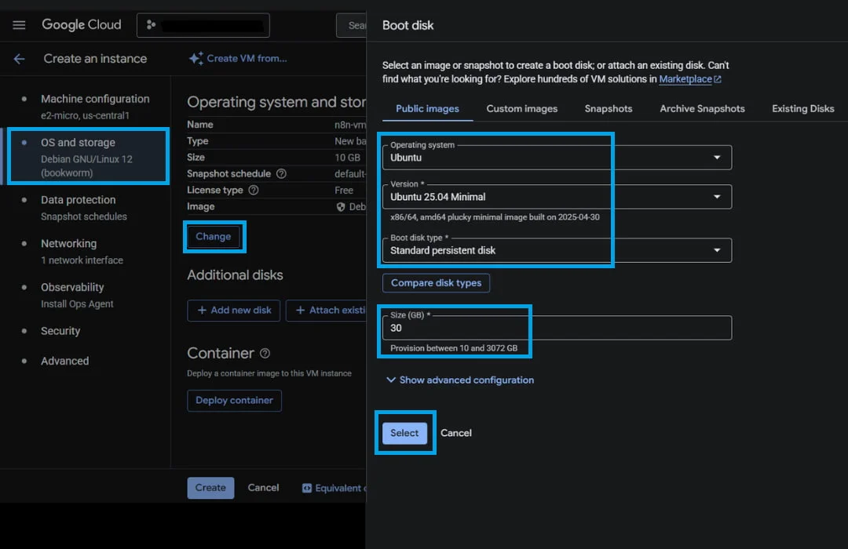Click the 'Boot disk' panel title
Image resolution: width=848 pixels, height=549 pixels.
coord(408,25)
